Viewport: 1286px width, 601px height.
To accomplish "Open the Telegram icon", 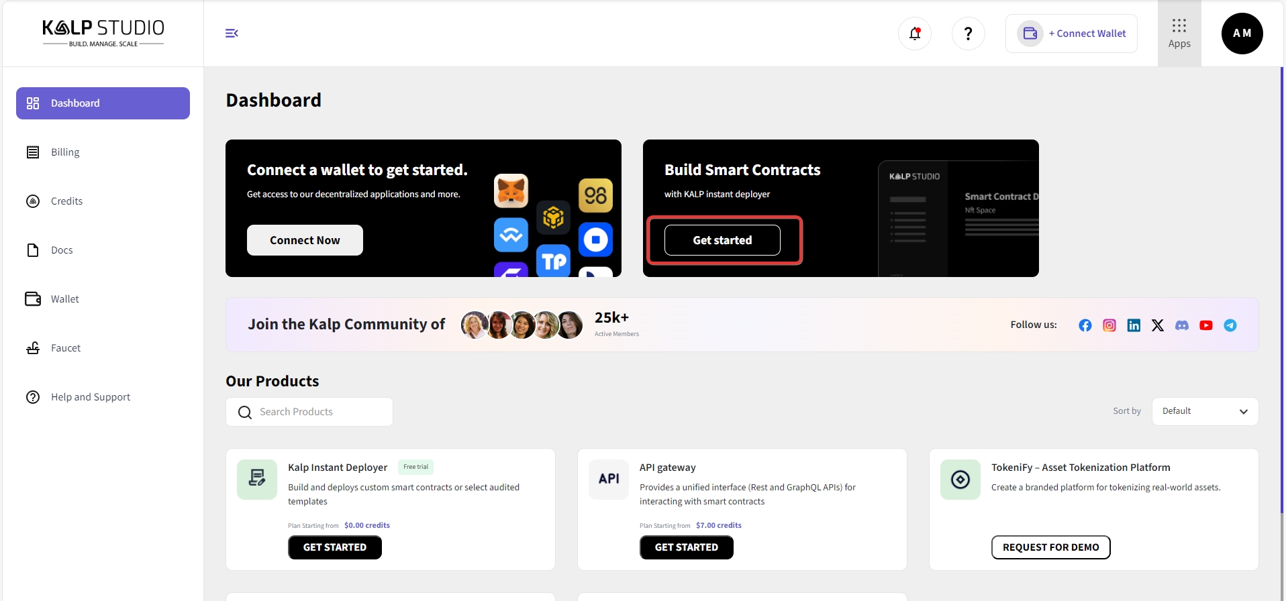I will pyautogui.click(x=1230, y=325).
